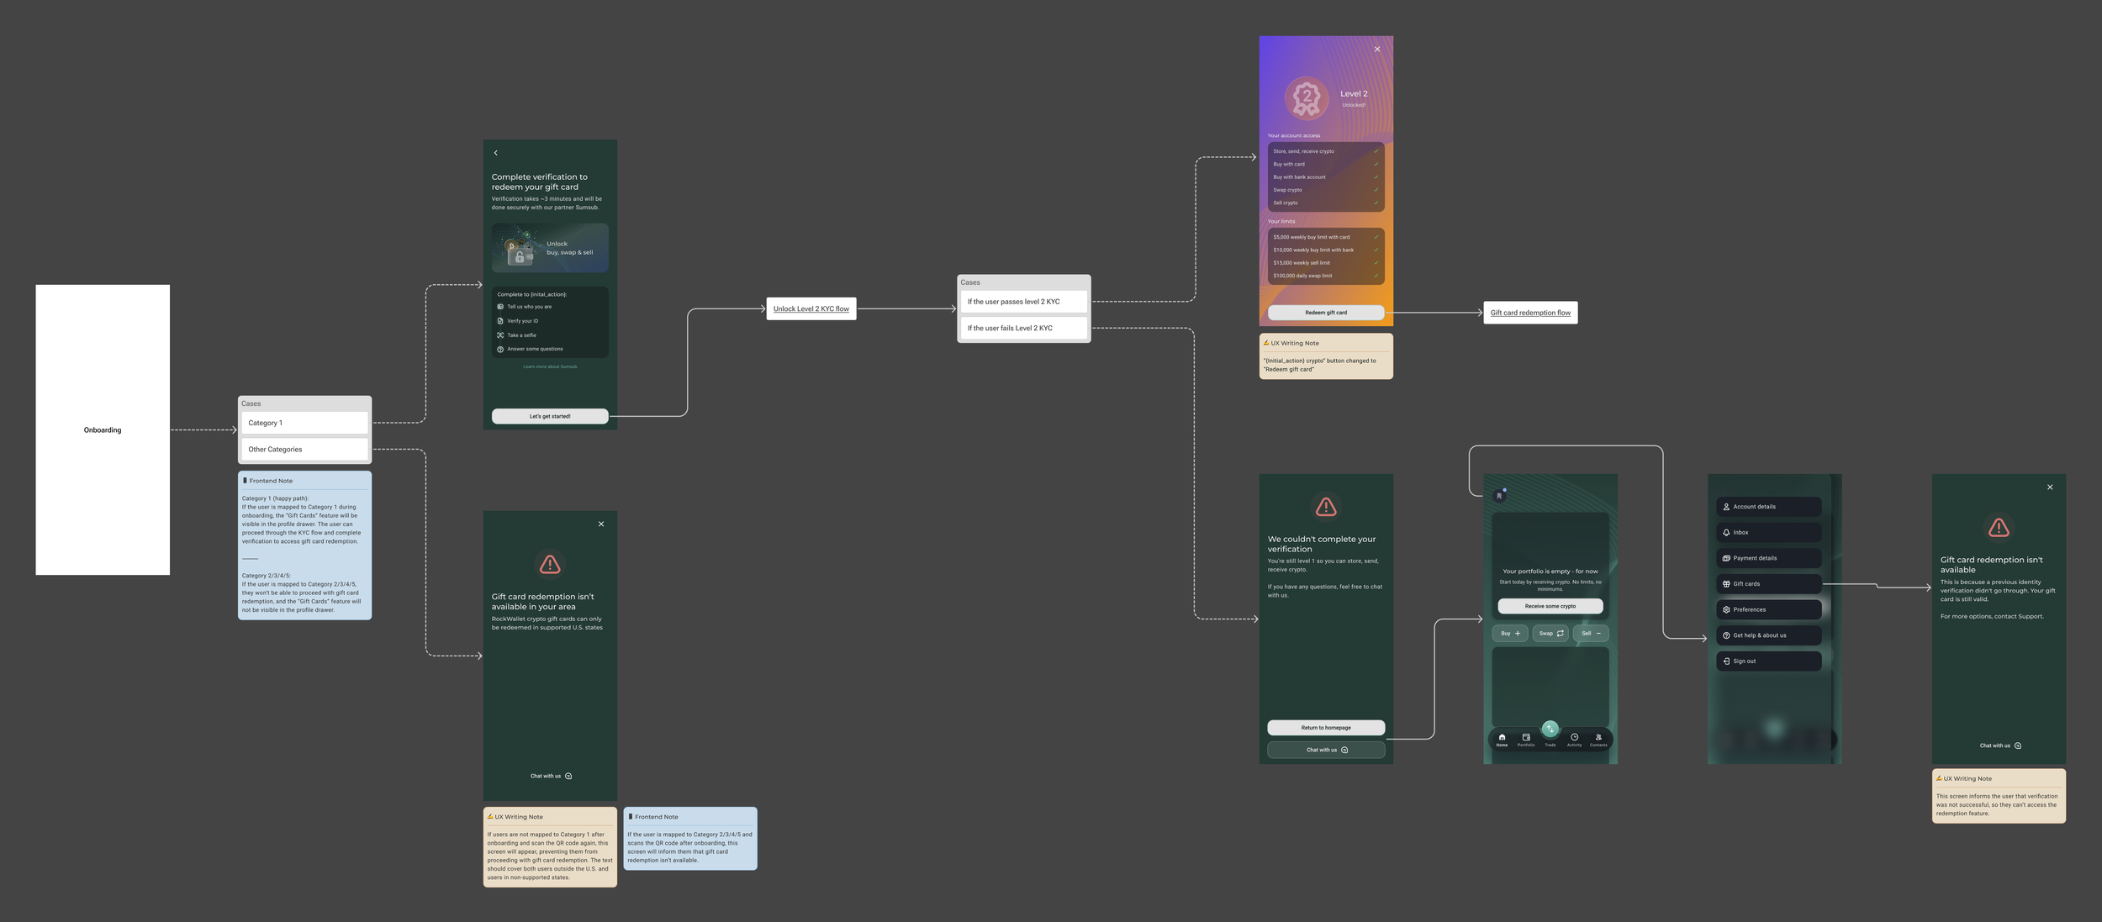Click the 'Verify your ID' document icon
Screen dimensions: 2102x922
(500, 321)
